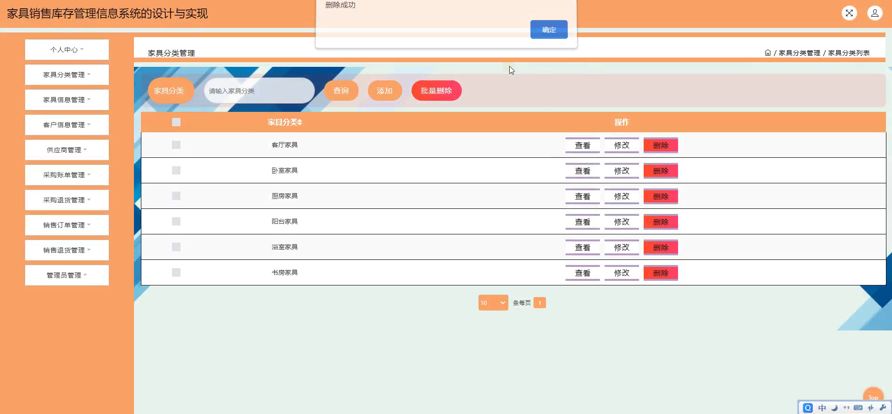Click the home icon in the breadcrumb
This screenshot has height=414, width=892.
pos(768,53)
